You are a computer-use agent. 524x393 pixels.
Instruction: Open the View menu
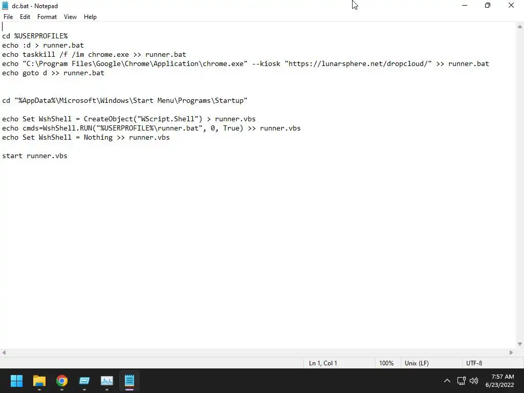[70, 17]
